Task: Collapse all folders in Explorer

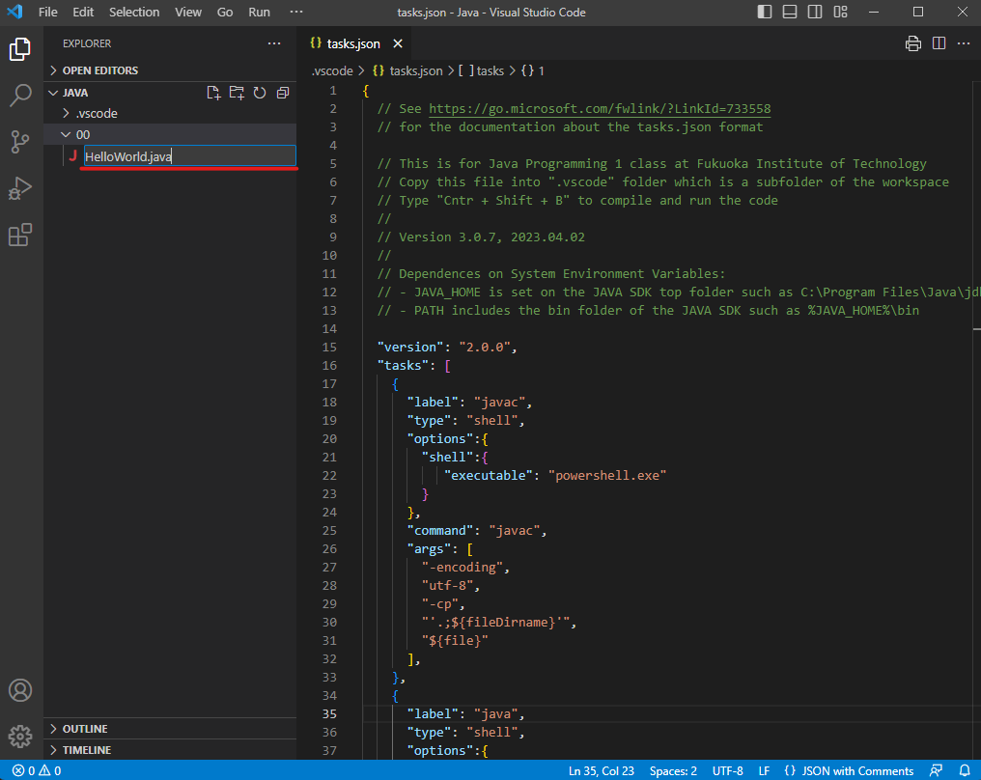Action: pyautogui.click(x=283, y=93)
